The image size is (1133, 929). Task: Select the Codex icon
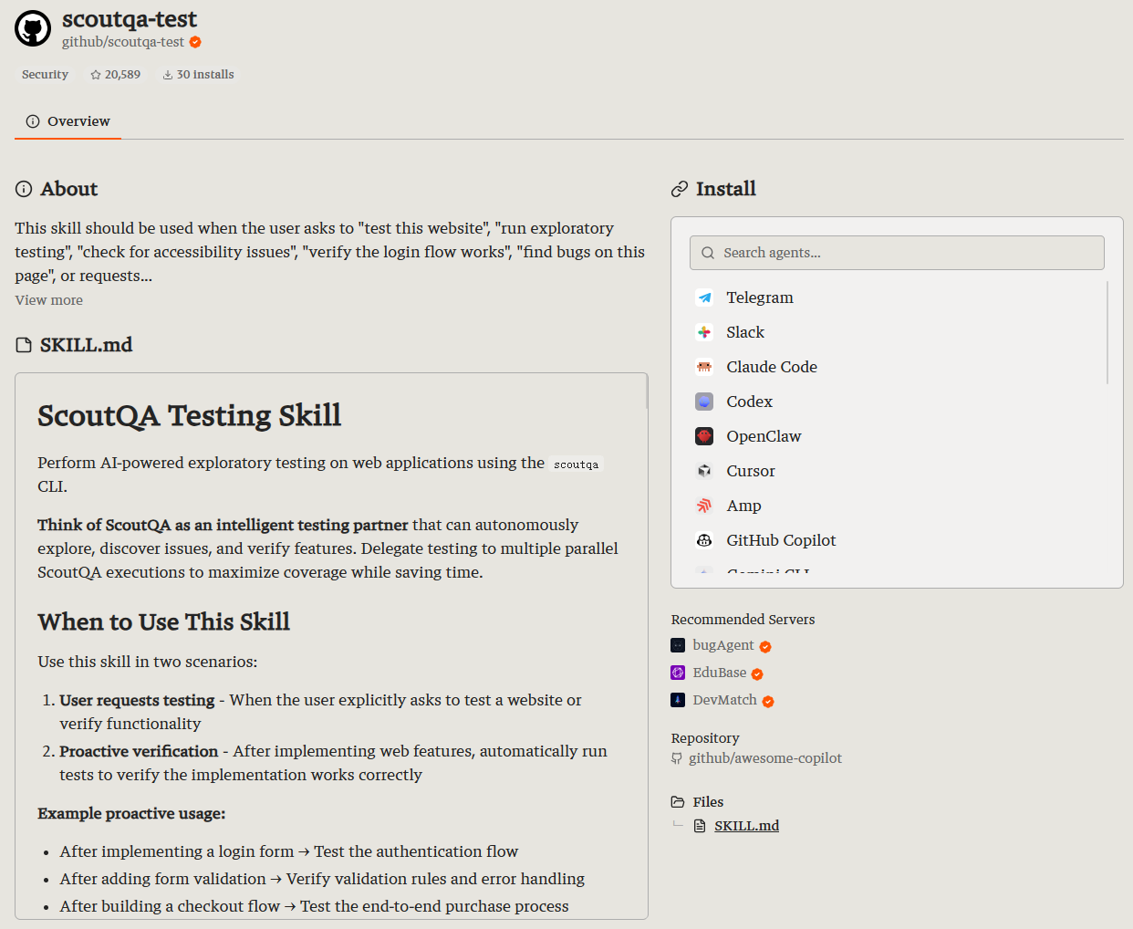704,402
